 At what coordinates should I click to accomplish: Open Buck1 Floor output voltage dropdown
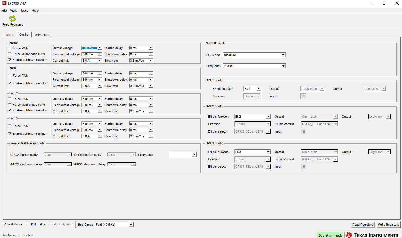(x=92, y=80)
